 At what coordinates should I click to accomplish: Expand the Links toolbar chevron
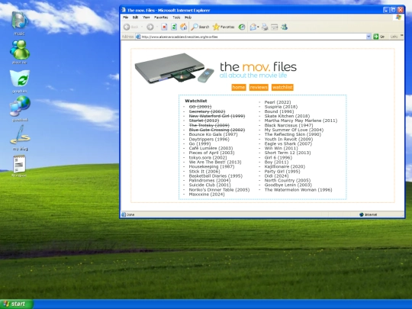402,35
